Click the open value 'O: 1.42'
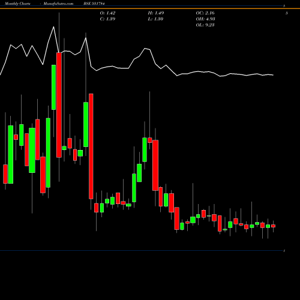This screenshot has width=300, height=300. point(107,13)
